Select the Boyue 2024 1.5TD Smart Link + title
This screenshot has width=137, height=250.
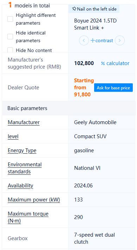point(95,24)
